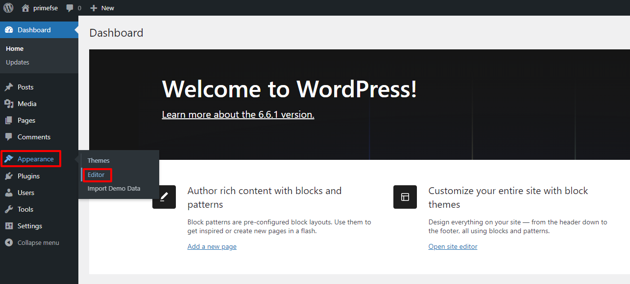This screenshot has width=630, height=284.
Task: Click the plus New content icon
Action: tap(94, 8)
